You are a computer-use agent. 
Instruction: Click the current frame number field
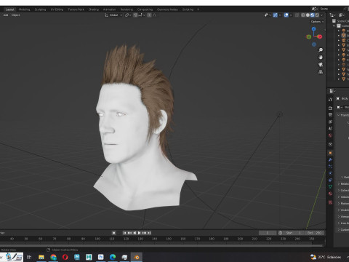point(268,233)
